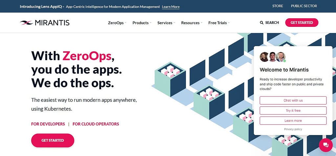336x156 pixels.
Task: Open the chat bubble icon button
Action: 326,145
